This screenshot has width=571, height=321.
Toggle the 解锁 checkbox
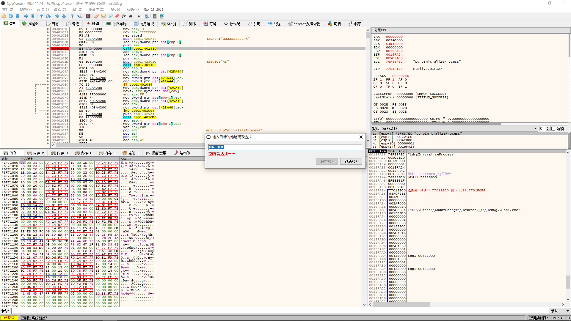pyautogui.click(x=553, y=129)
